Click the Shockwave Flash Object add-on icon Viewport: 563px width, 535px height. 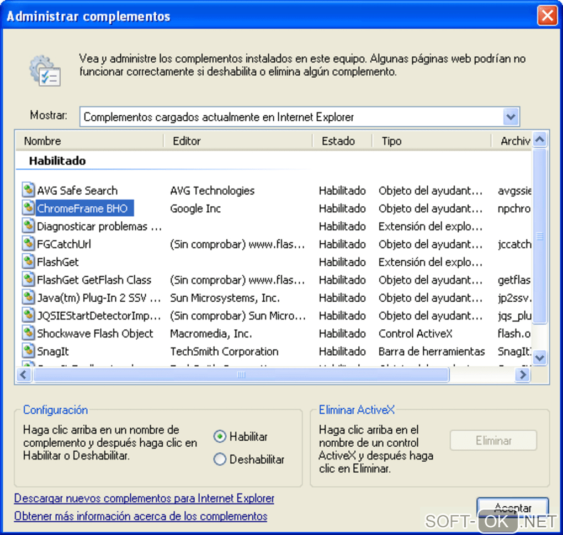(28, 333)
